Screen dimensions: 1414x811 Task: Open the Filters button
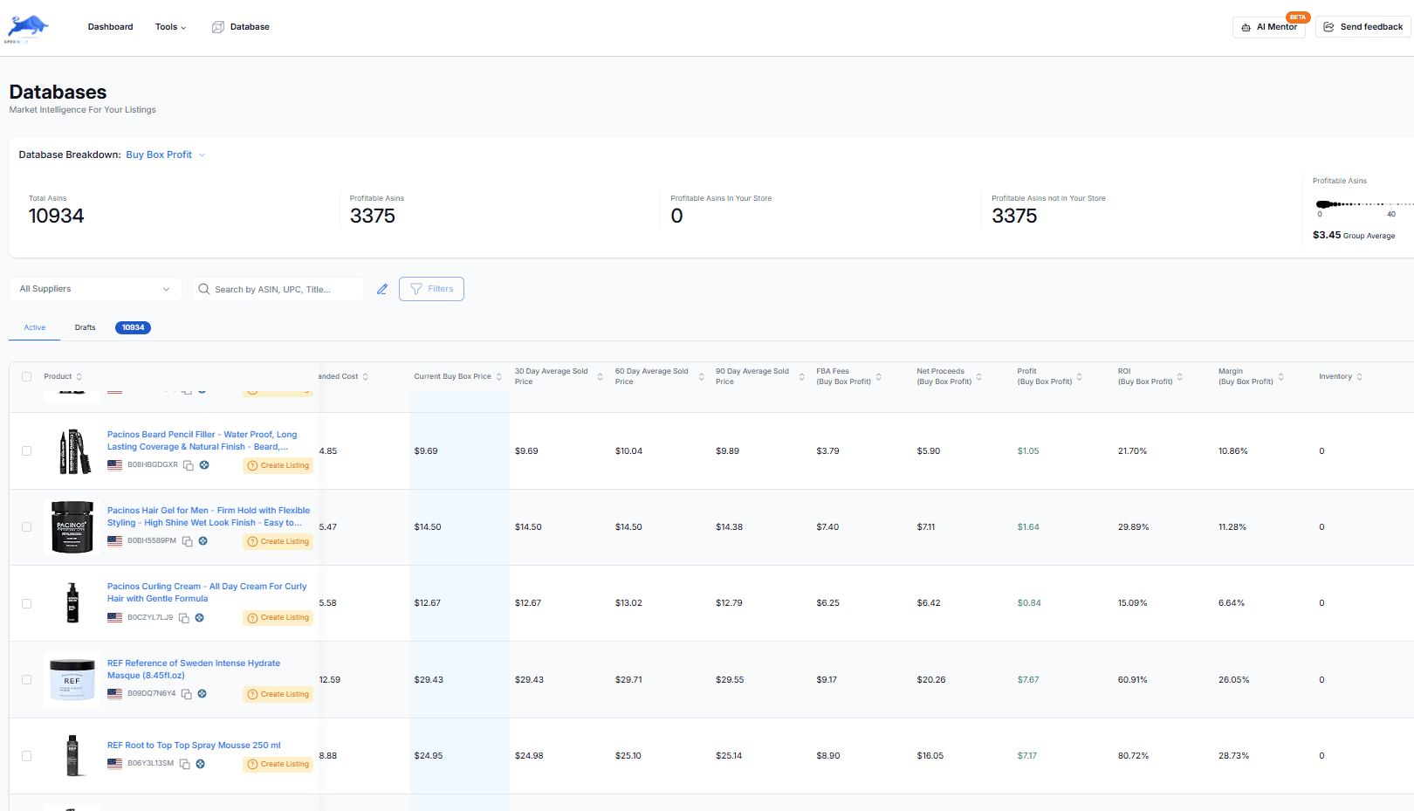431,289
